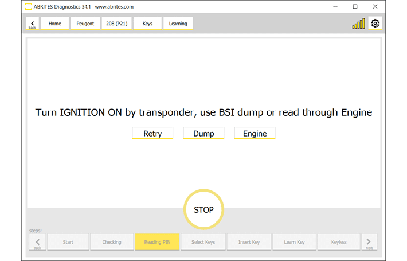This screenshot has width=407, height=261.
Task: Click the highlighted Reading PIN step
Action: [157, 242]
